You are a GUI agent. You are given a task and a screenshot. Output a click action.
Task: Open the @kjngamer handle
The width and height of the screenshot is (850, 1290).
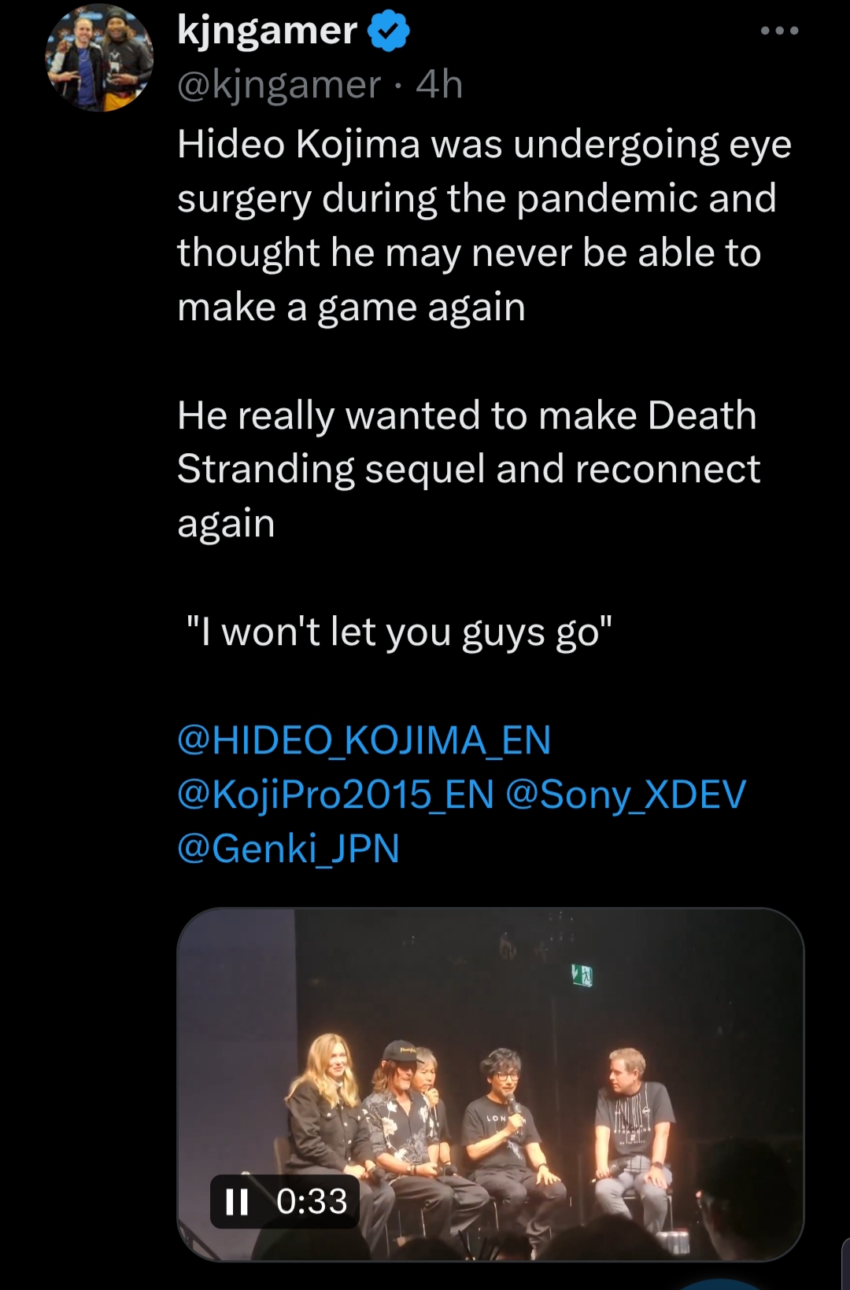[279, 84]
